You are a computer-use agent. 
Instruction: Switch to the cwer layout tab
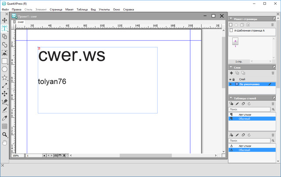coord(21,22)
